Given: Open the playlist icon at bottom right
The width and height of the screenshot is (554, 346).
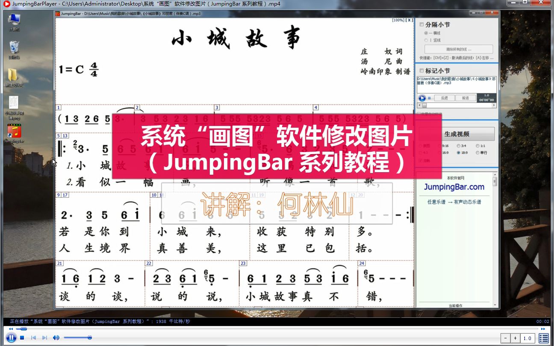Looking at the screenshot, I should (543, 338).
